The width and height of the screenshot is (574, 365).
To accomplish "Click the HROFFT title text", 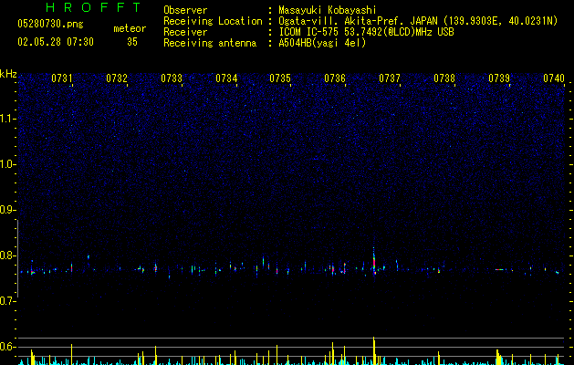I will [x=93, y=7].
